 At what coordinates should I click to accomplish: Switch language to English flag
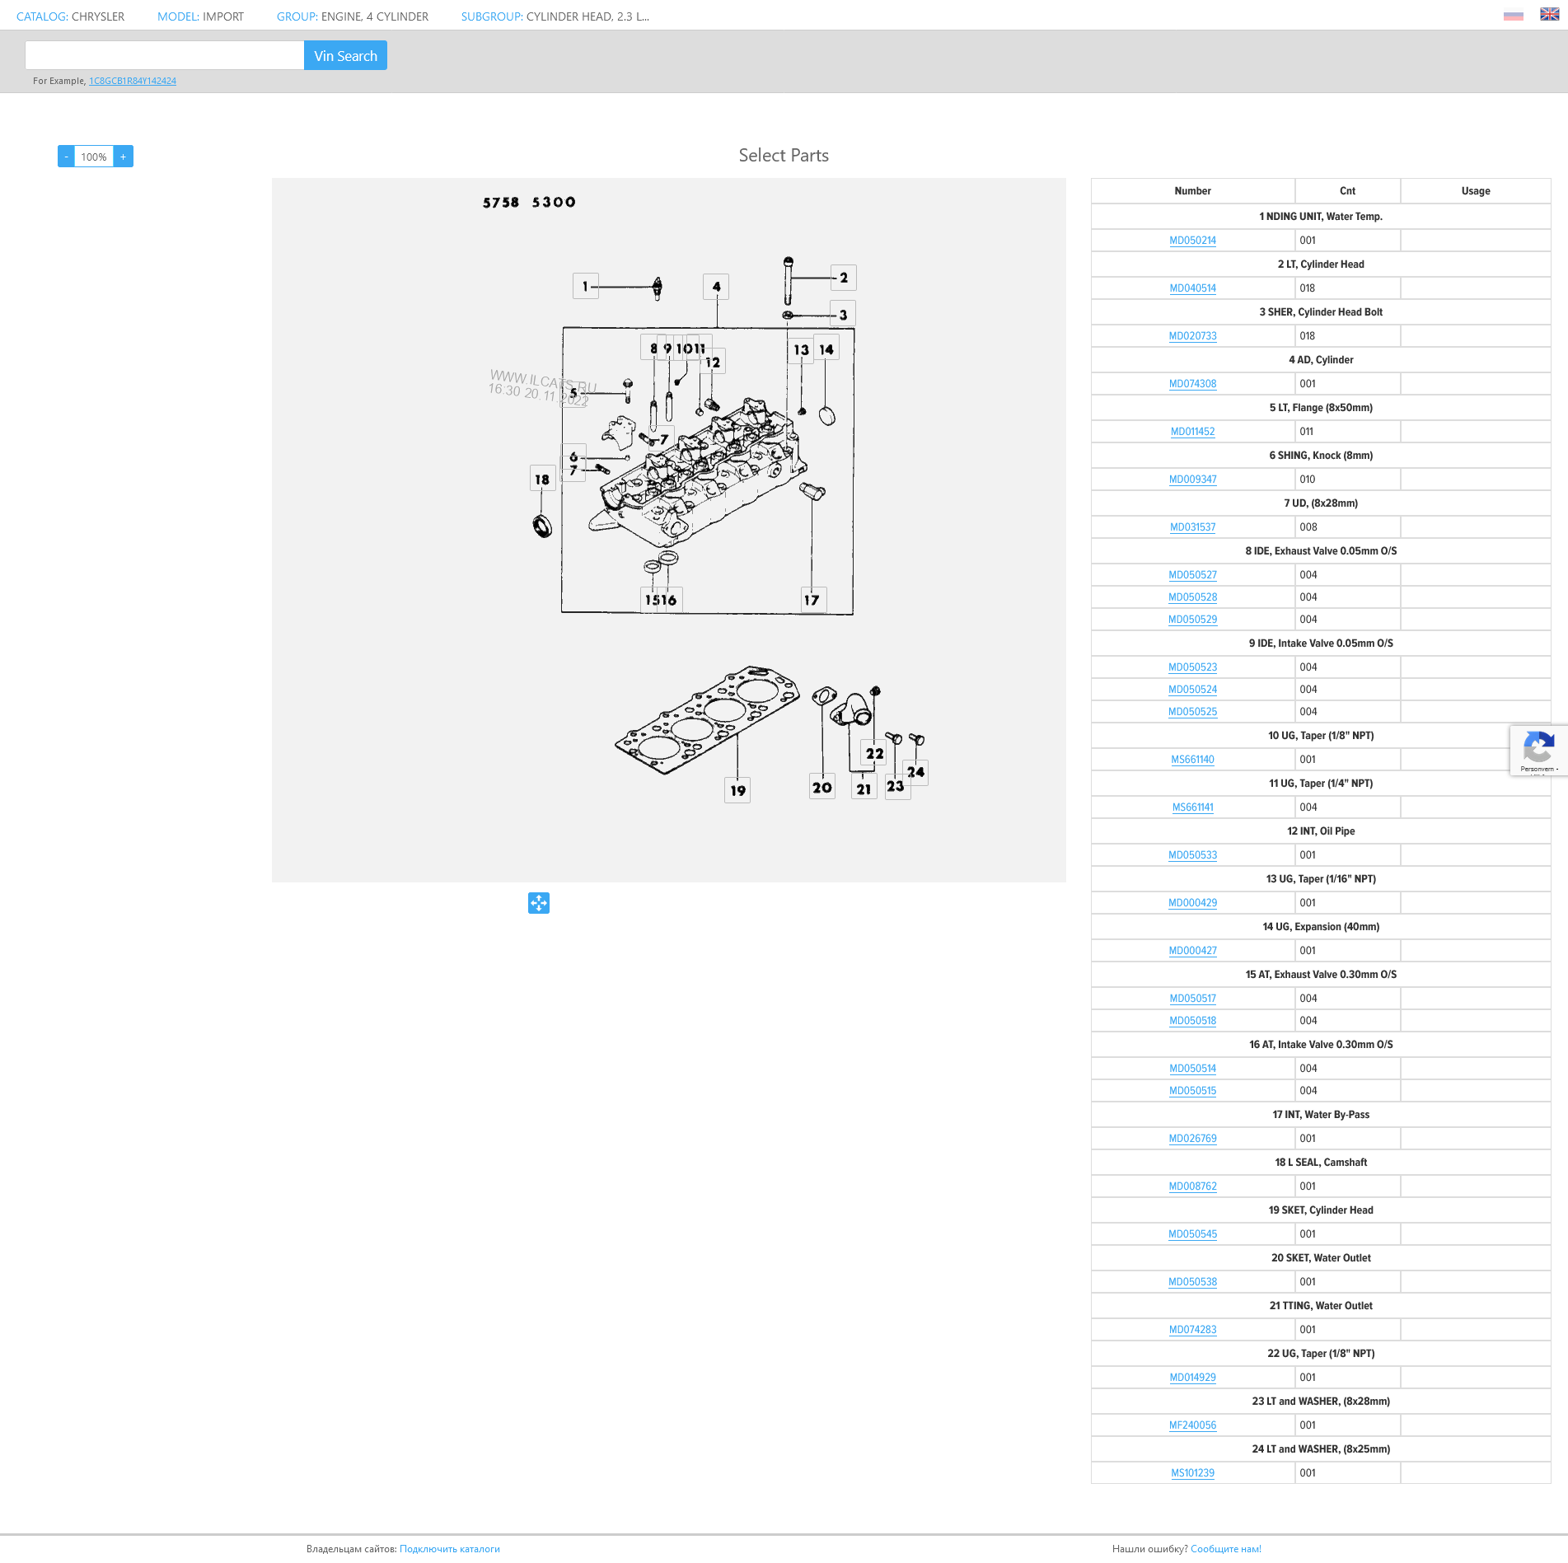point(1549,15)
